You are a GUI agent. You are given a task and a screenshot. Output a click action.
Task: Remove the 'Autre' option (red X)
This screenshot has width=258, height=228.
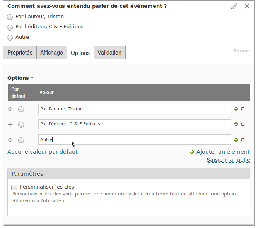pos(243,140)
